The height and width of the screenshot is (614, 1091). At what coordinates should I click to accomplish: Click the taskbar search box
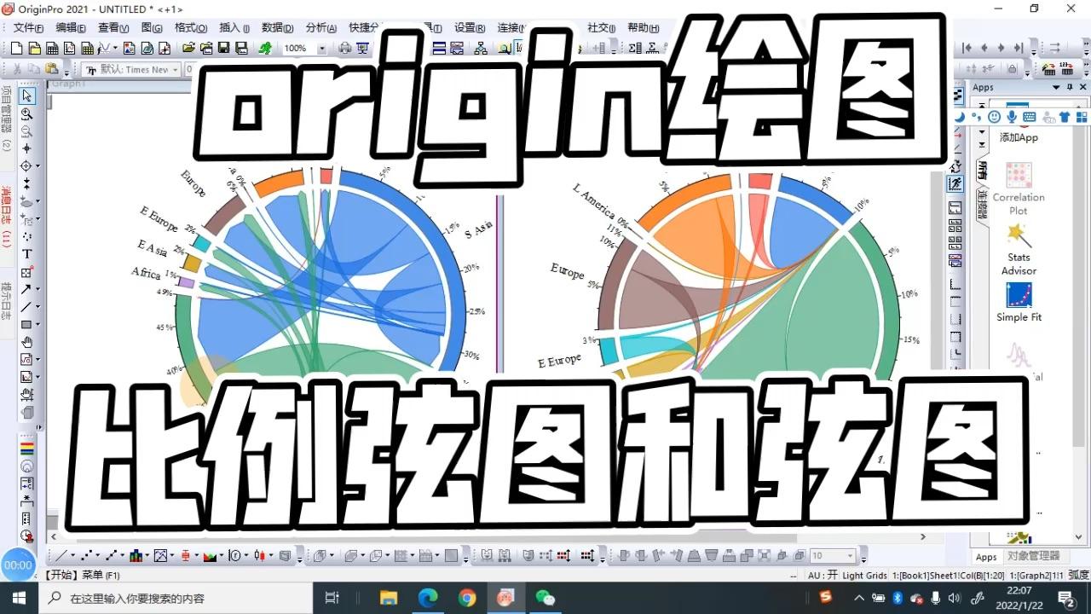click(176, 598)
